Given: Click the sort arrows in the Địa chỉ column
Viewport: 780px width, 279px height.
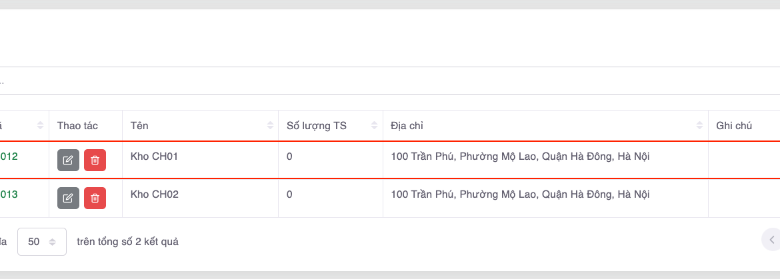Looking at the screenshot, I should (699, 126).
